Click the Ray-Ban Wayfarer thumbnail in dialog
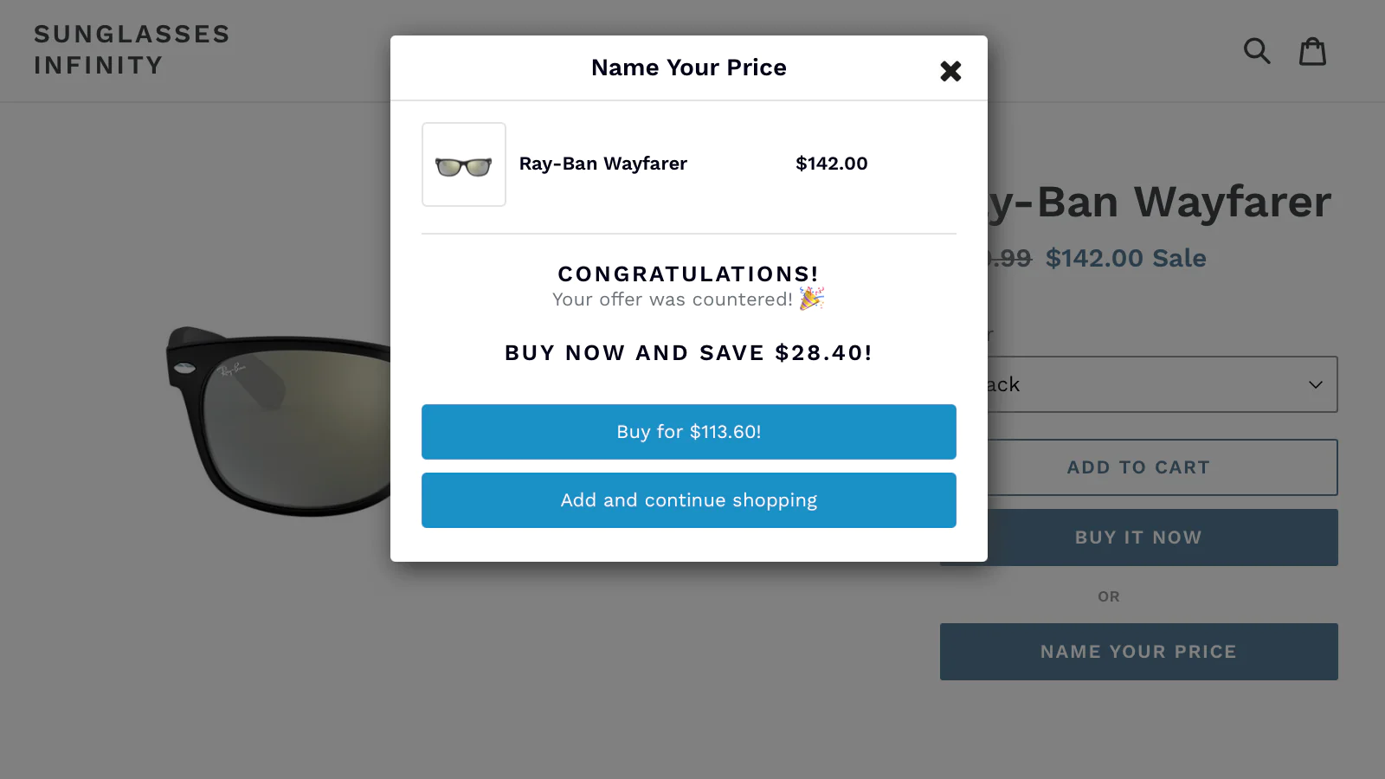This screenshot has height=779, width=1385. [464, 164]
